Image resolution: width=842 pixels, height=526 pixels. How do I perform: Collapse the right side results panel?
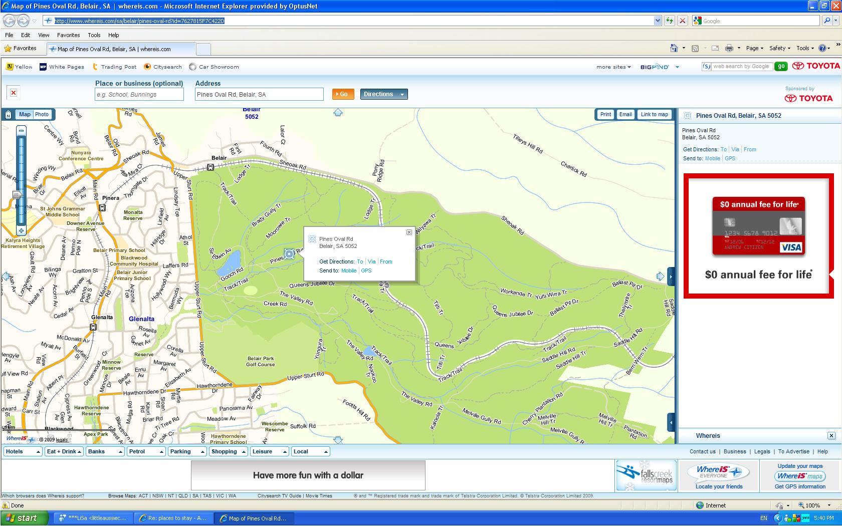(671, 276)
